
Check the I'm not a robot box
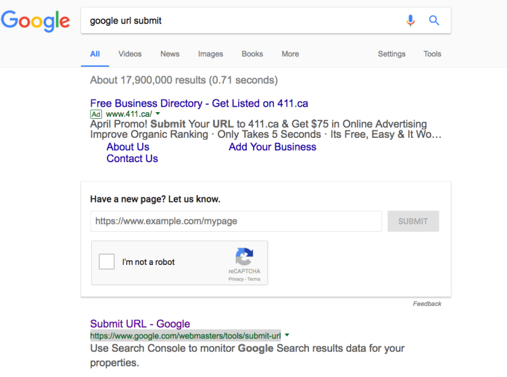pos(107,262)
